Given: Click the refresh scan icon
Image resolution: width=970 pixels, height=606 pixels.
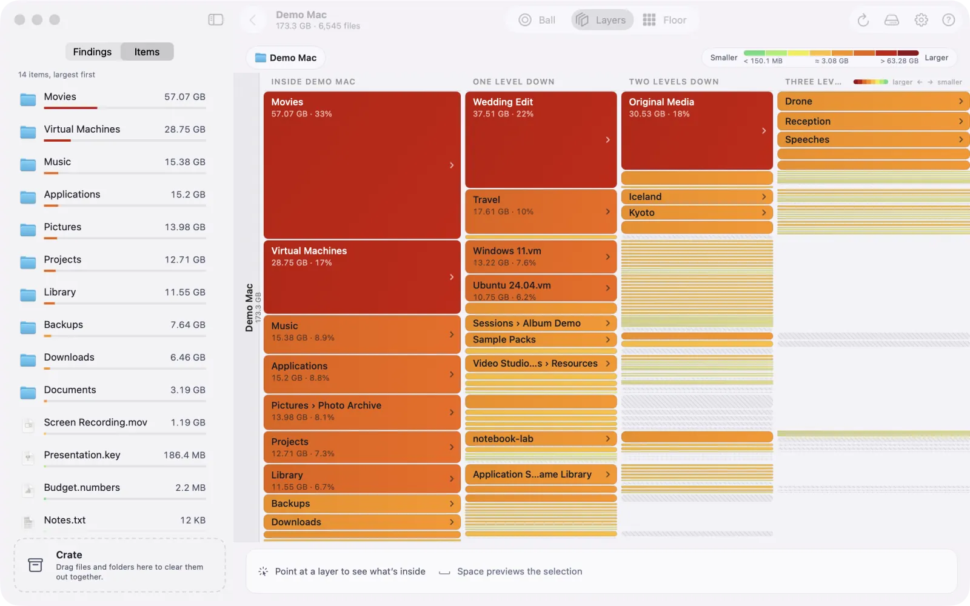Looking at the screenshot, I should pyautogui.click(x=863, y=20).
